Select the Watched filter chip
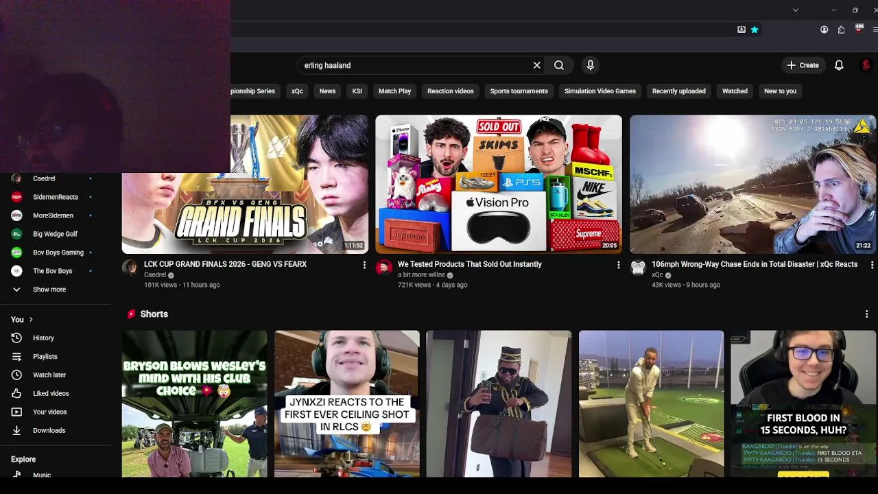878x494 pixels. [735, 91]
